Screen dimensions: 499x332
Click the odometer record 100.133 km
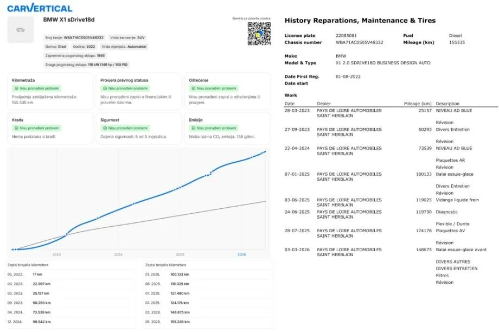(x=180, y=274)
